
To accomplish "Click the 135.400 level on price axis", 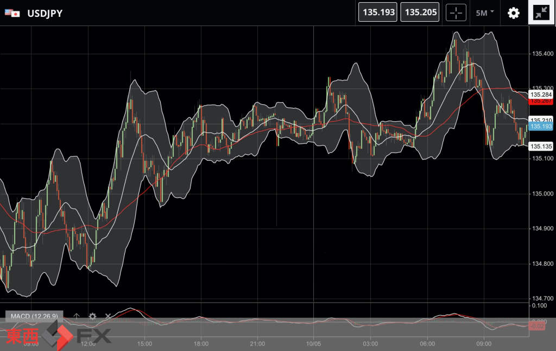I will tap(541, 54).
